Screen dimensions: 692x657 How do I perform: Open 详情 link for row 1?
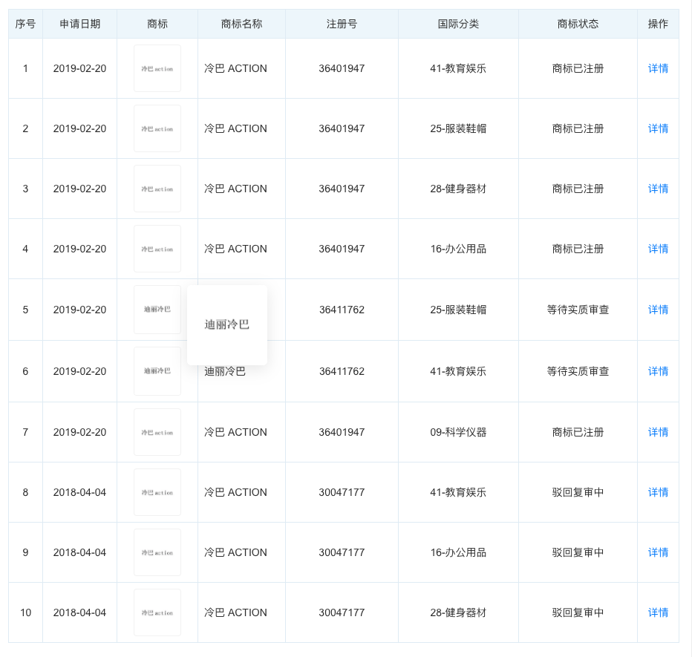[x=658, y=68]
